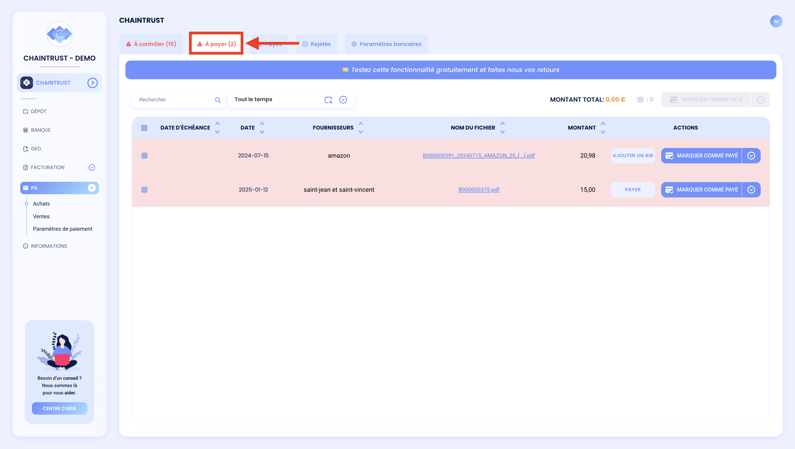The height and width of the screenshot is (449, 795).
Task: Click the user avatar M icon
Action: point(776,21)
